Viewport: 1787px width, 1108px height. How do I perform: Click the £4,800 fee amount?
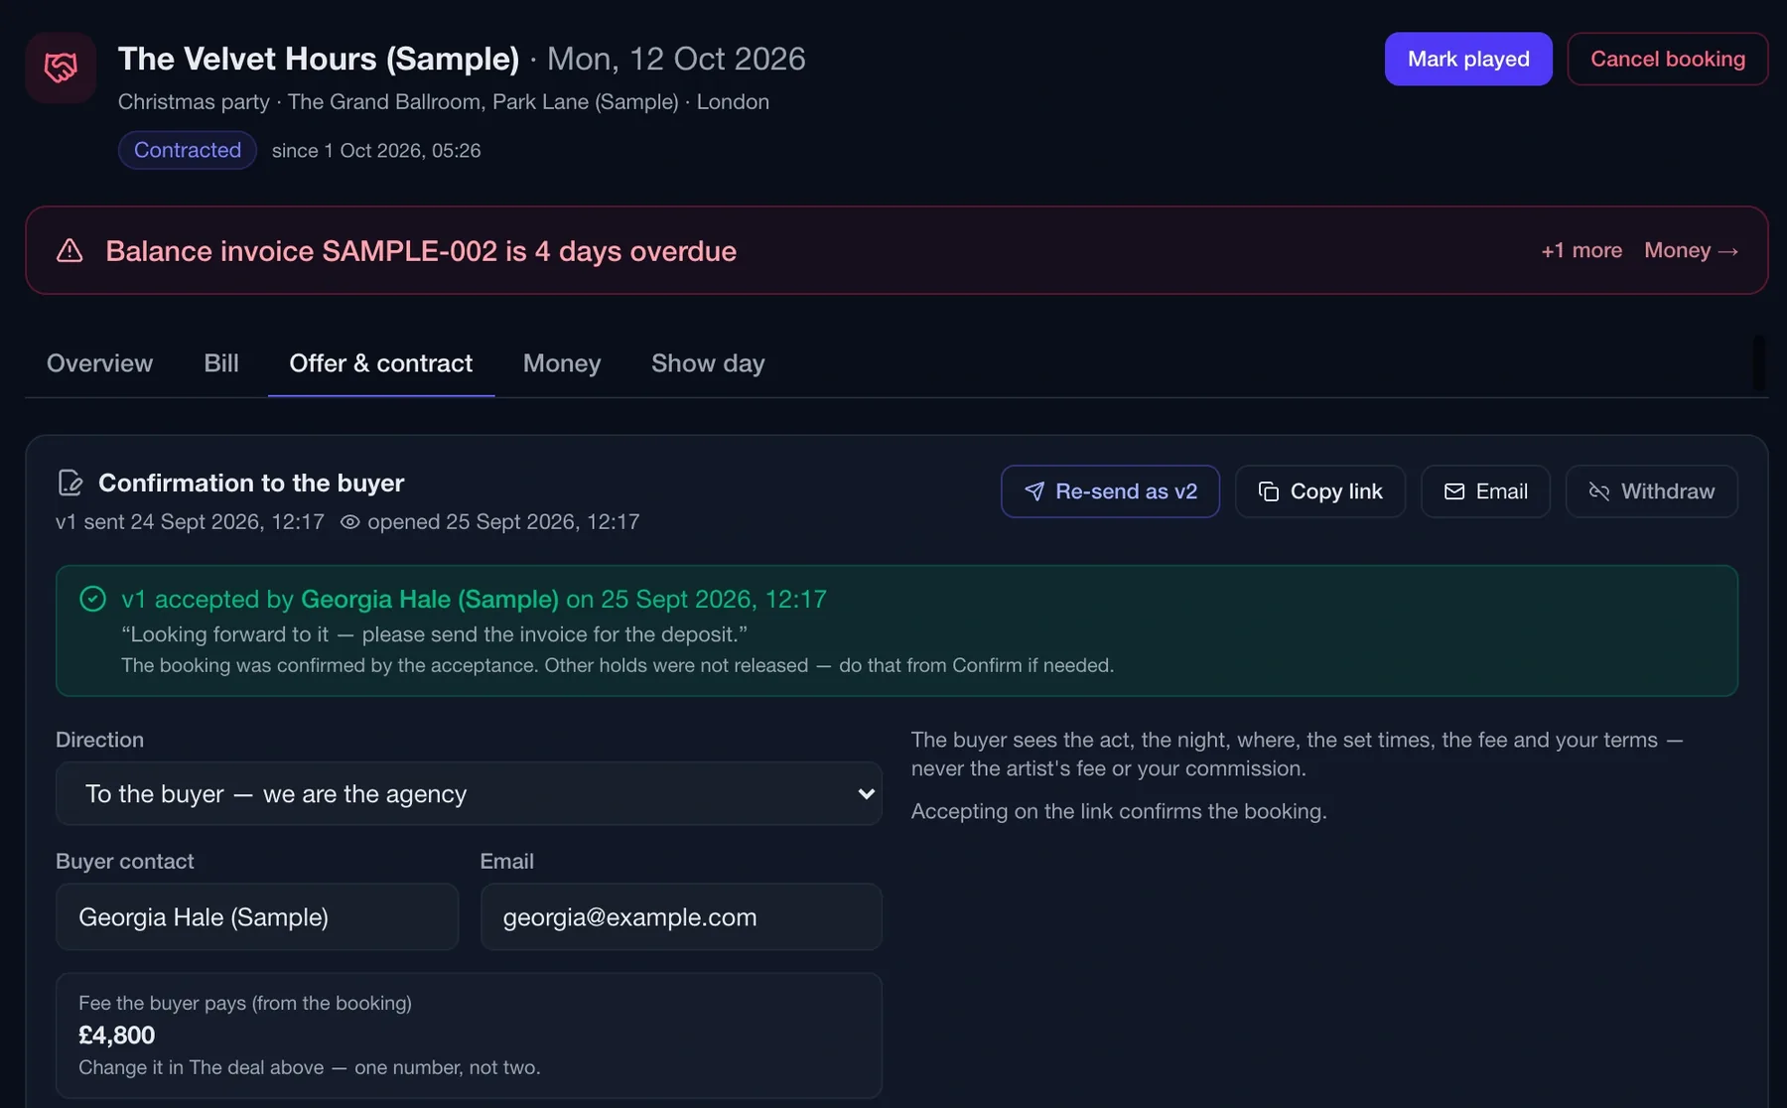(117, 1036)
